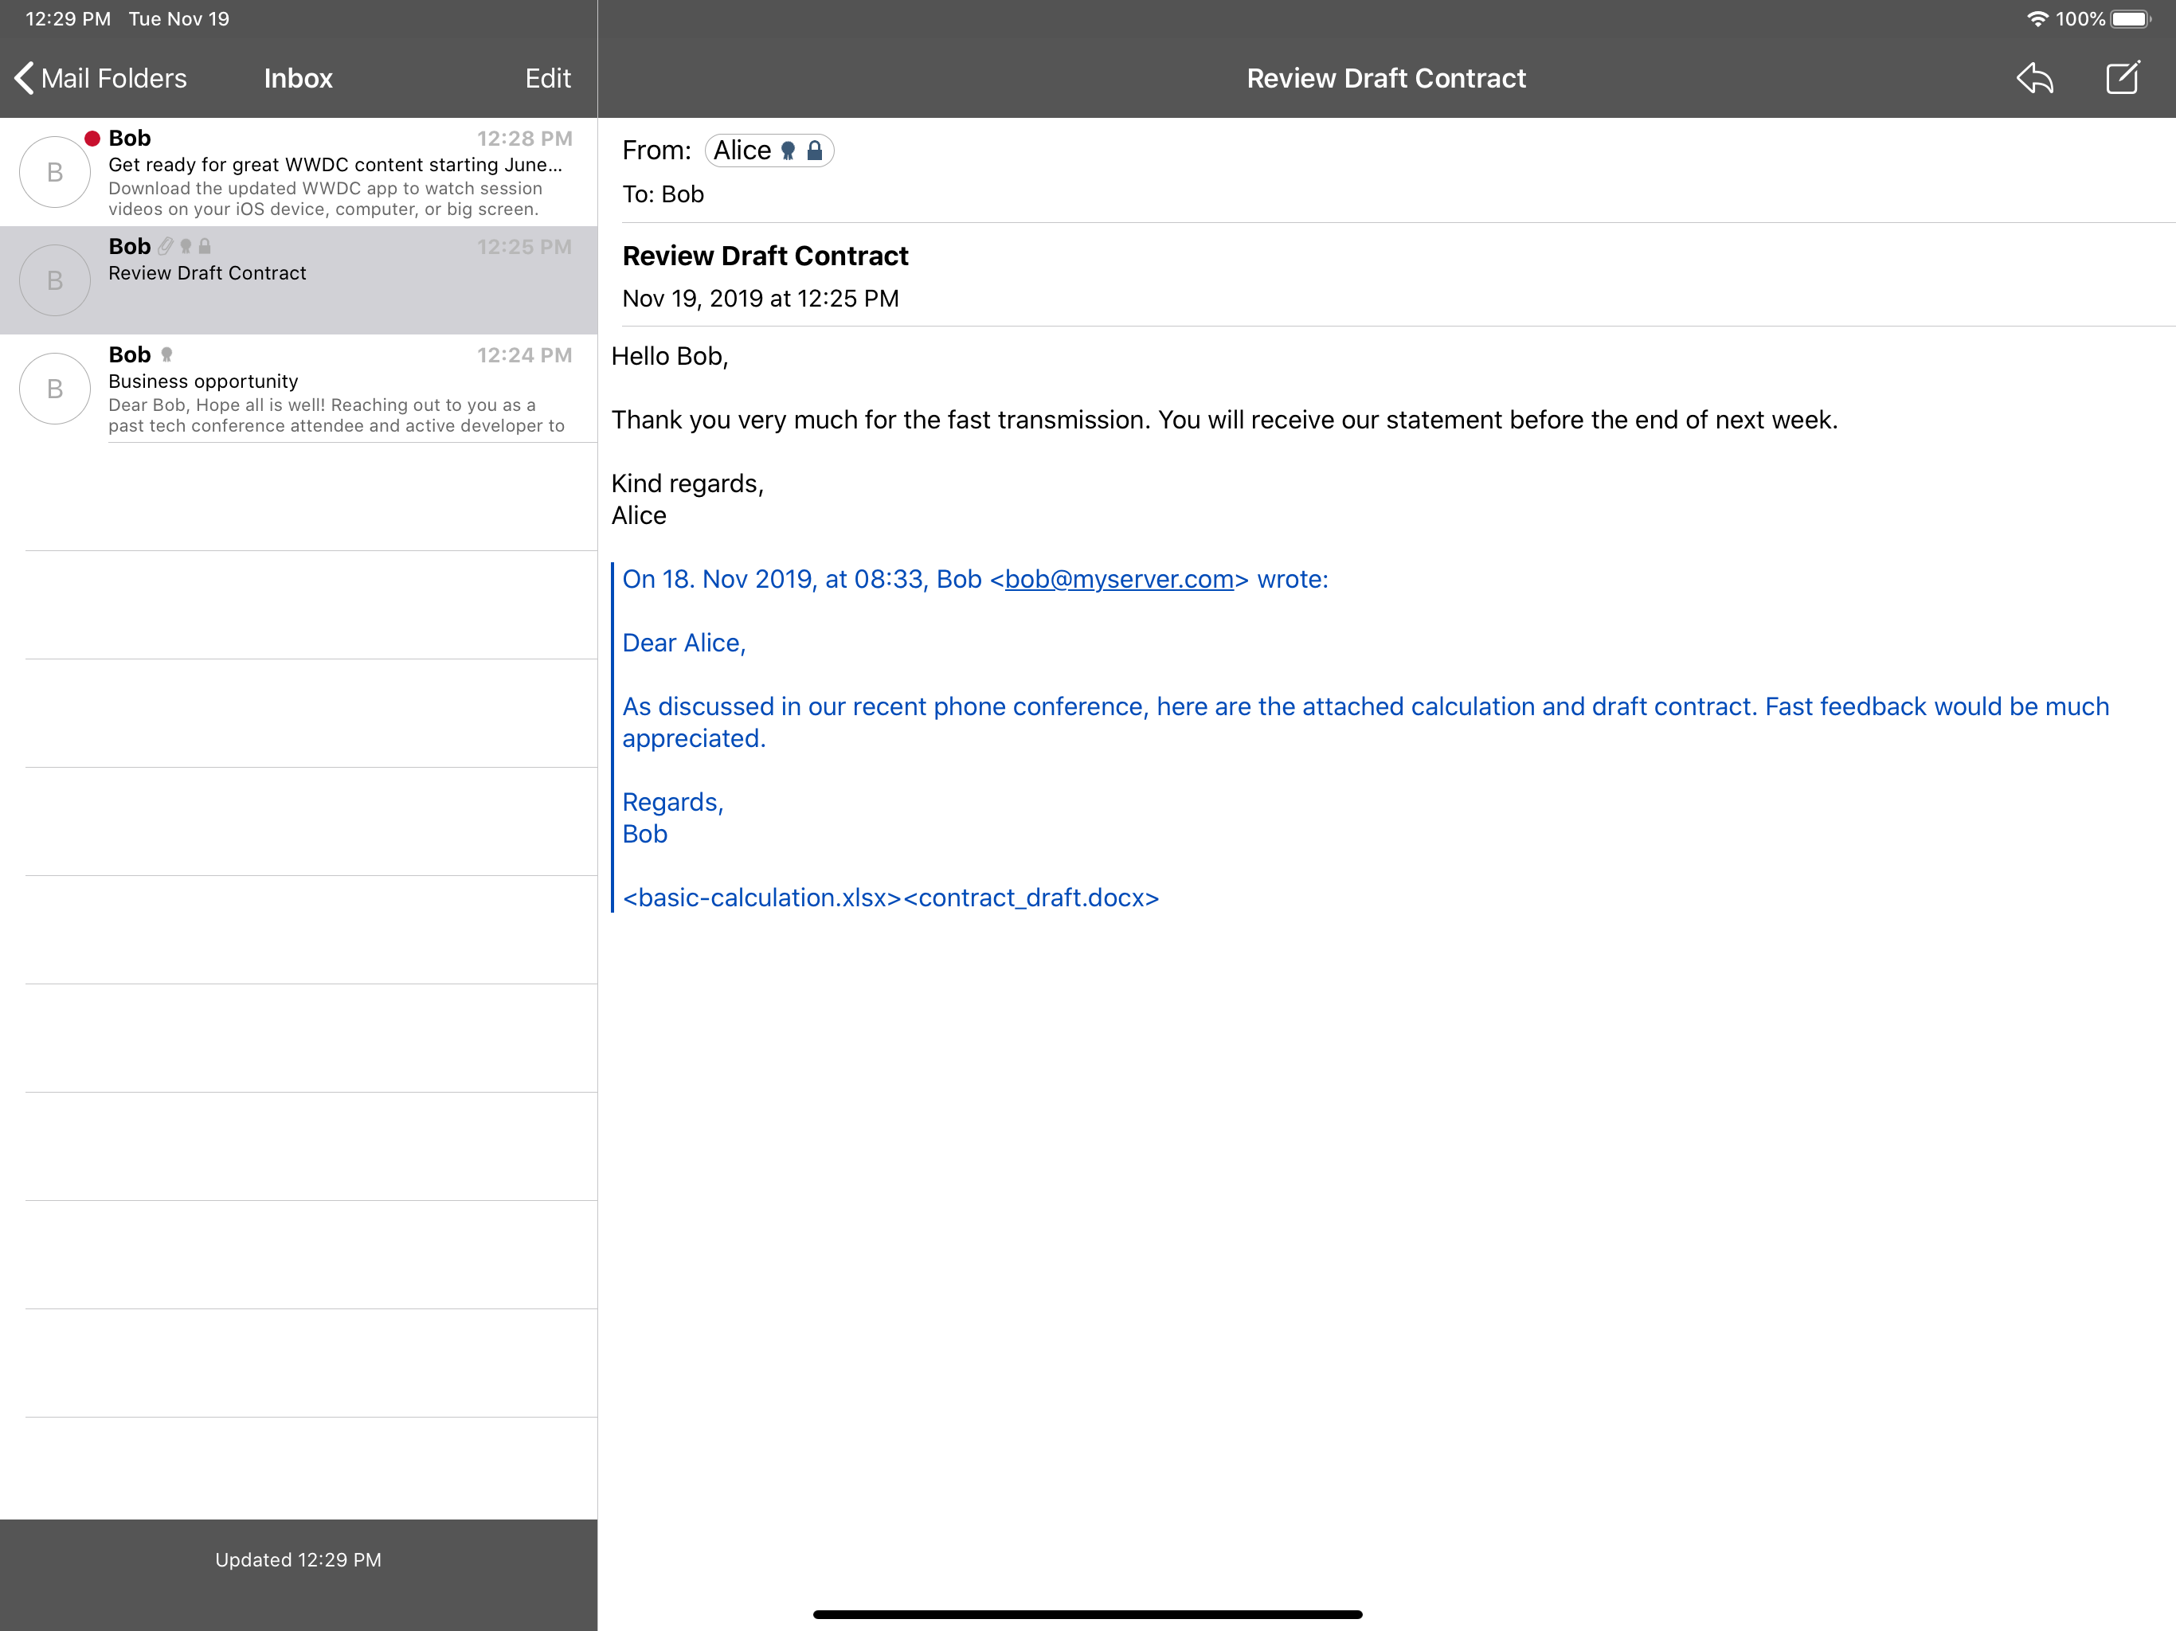Click the 'Dear Alice,' quoted line
Image resolution: width=2176 pixels, height=1631 pixels.
685,643
